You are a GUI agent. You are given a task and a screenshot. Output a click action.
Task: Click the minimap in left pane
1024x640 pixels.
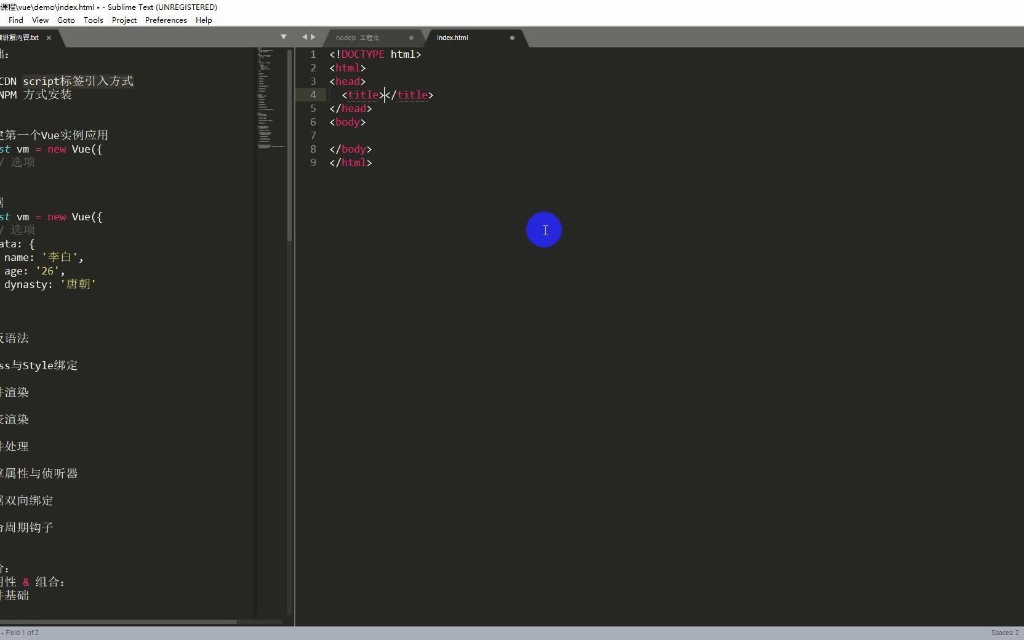coord(271,98)
